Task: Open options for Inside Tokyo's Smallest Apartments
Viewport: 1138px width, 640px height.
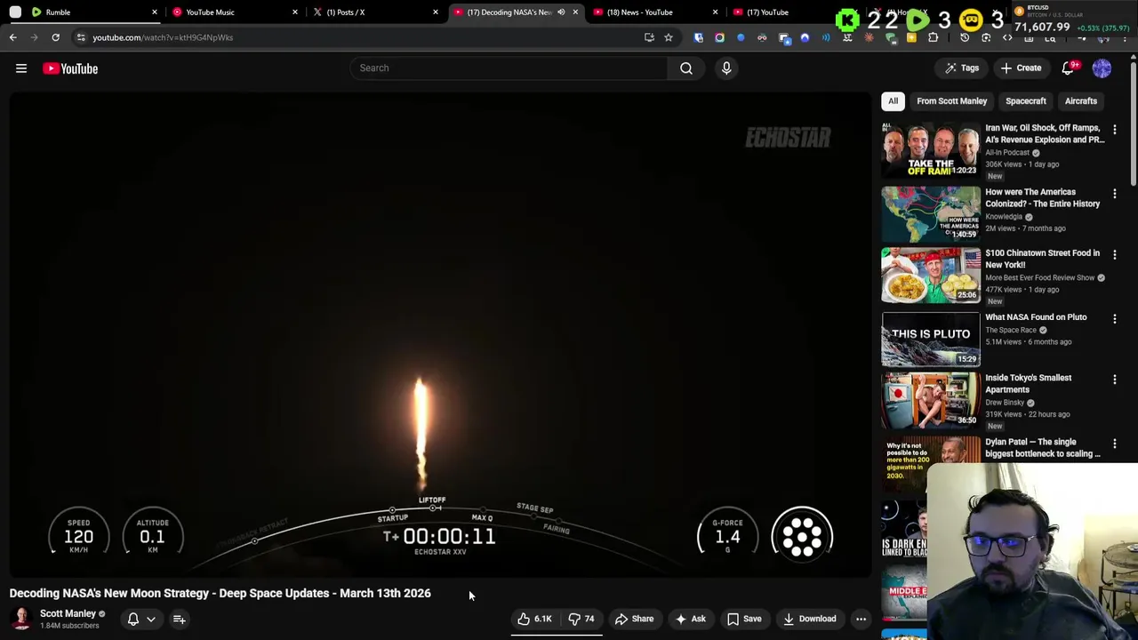Action: tap(1114, 380)
